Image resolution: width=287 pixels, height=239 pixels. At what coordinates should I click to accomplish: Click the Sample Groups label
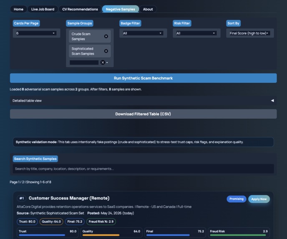[x=80, y=23]
